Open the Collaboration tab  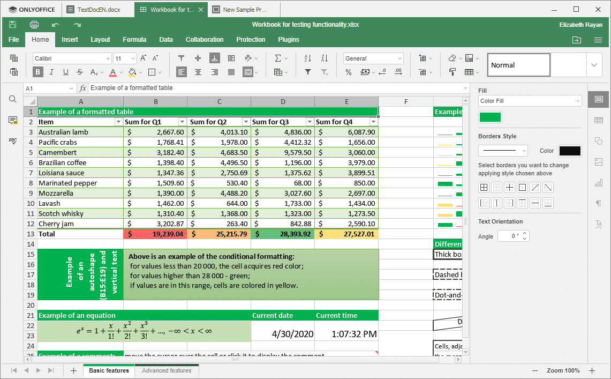tap(205, 39)
